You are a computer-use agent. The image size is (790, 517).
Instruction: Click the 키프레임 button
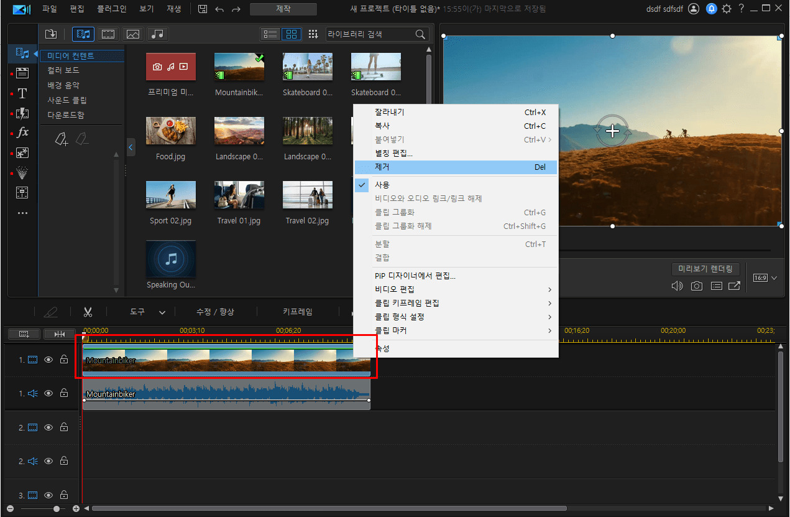(x=298, y=312)
